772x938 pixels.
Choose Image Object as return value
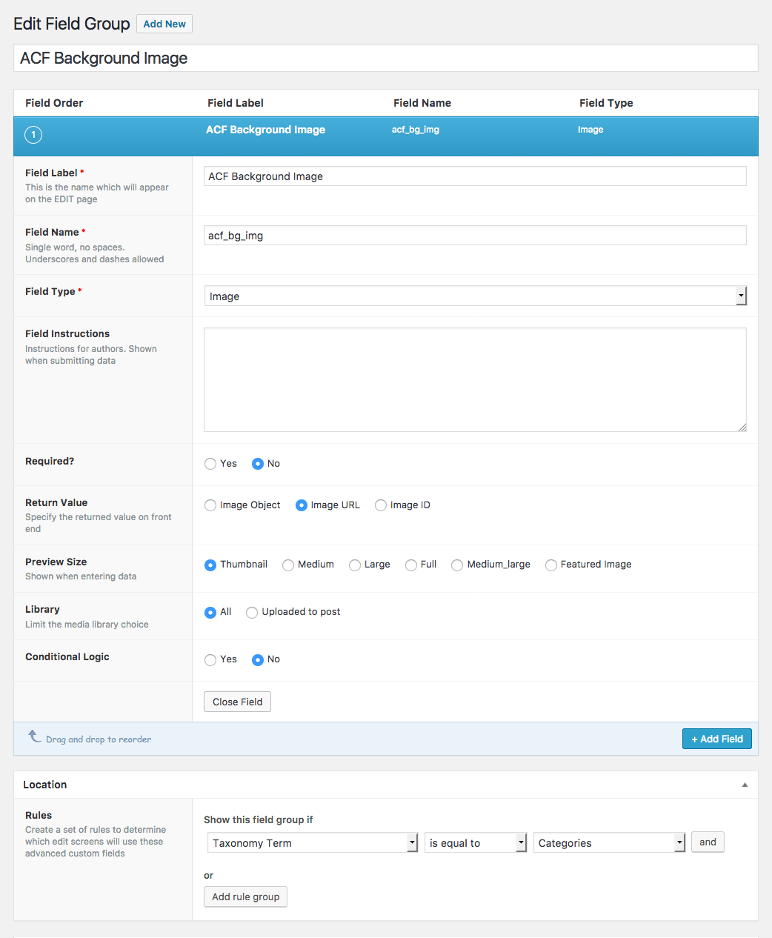click(210, 505)
